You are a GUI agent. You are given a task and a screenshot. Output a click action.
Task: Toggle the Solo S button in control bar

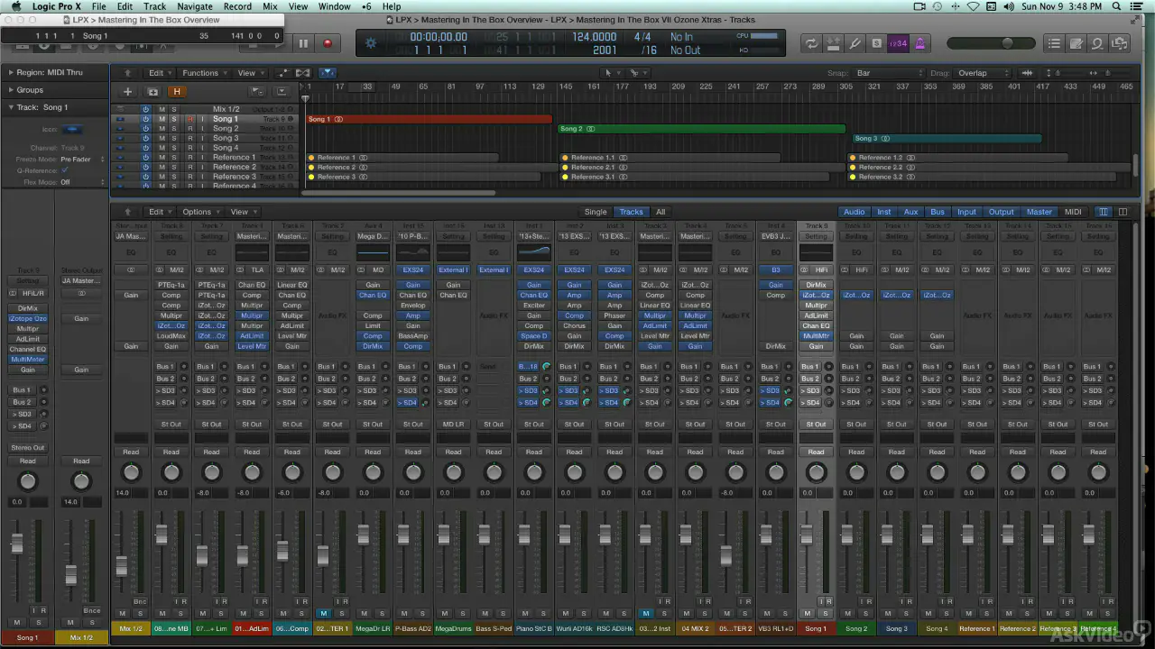(x=876, y=43)
